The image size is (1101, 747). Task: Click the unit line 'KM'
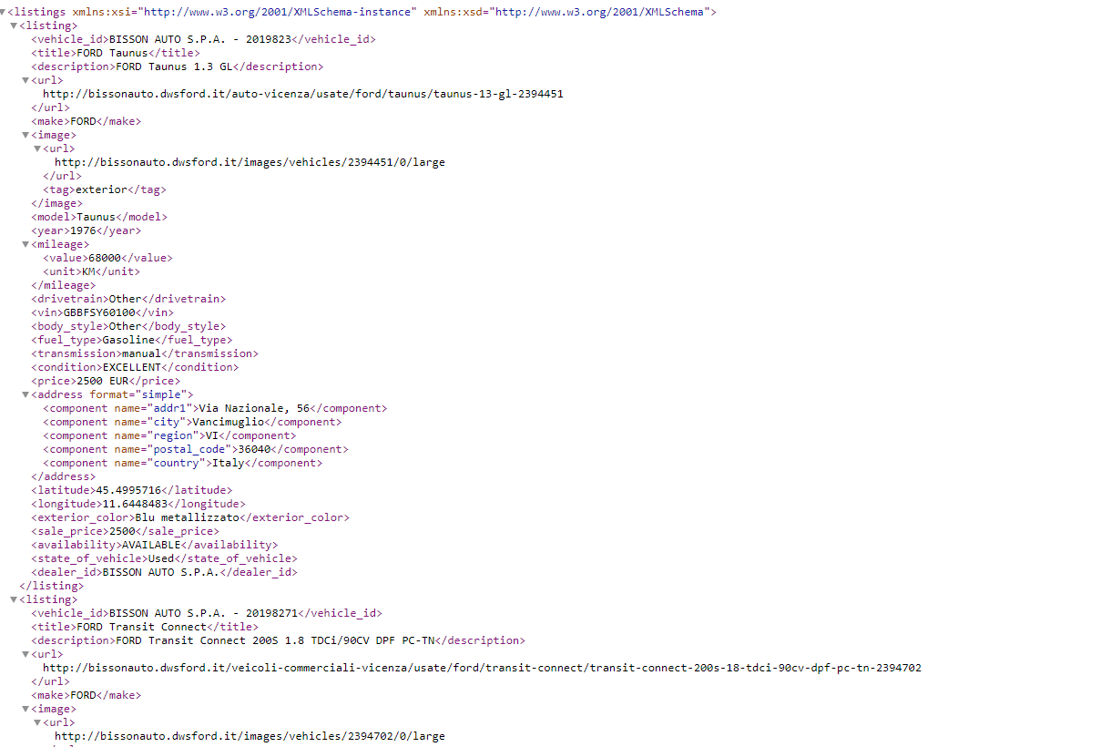coord(92,271)
